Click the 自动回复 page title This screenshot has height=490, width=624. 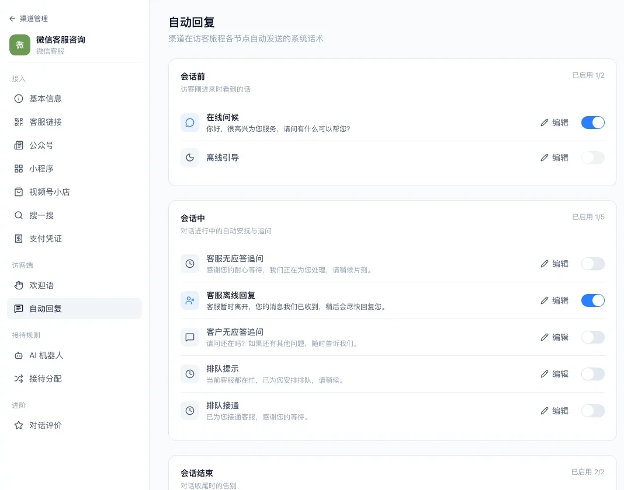[192, 22]
